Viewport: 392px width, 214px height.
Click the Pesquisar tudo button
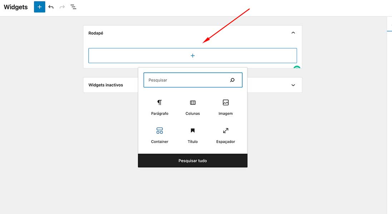coord(193,161)
